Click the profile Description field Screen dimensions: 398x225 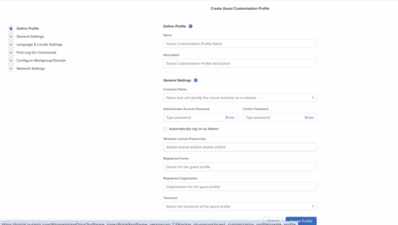click(x=239, y=63)
